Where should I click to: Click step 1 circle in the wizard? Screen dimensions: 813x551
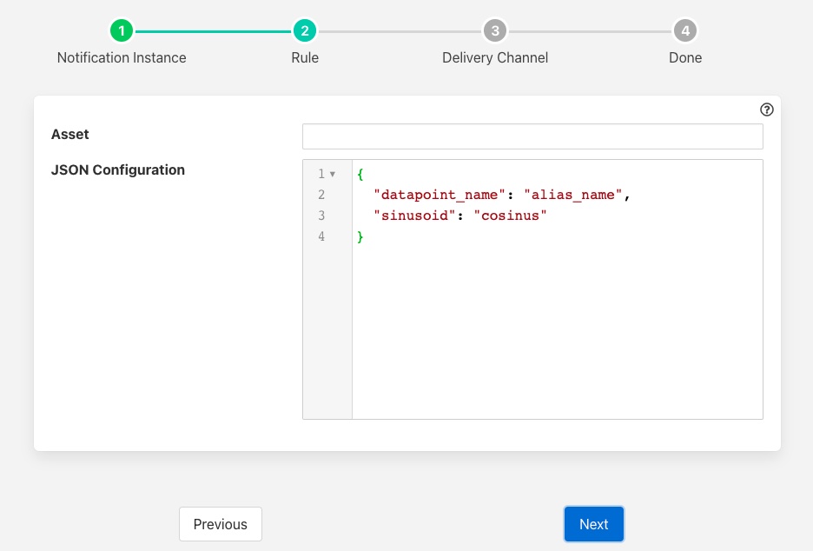122,31
